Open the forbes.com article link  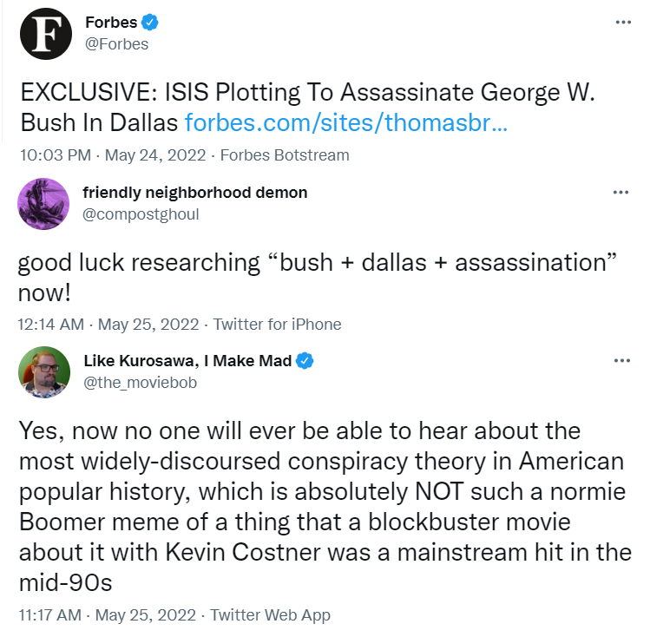[x=346, y=122]
